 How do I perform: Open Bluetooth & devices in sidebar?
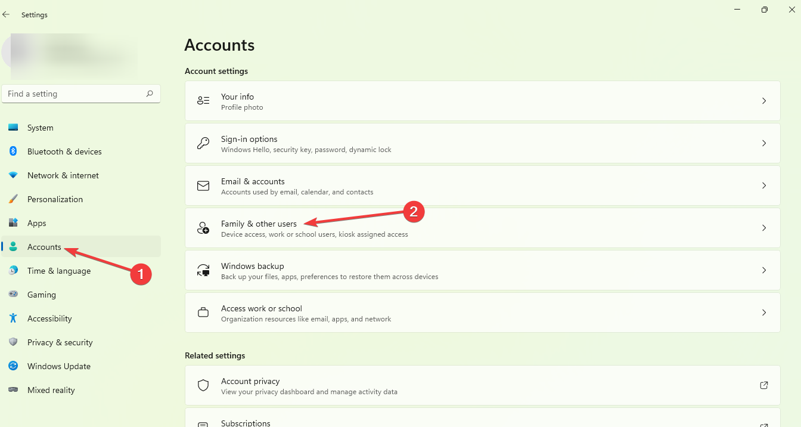[64, 151]
